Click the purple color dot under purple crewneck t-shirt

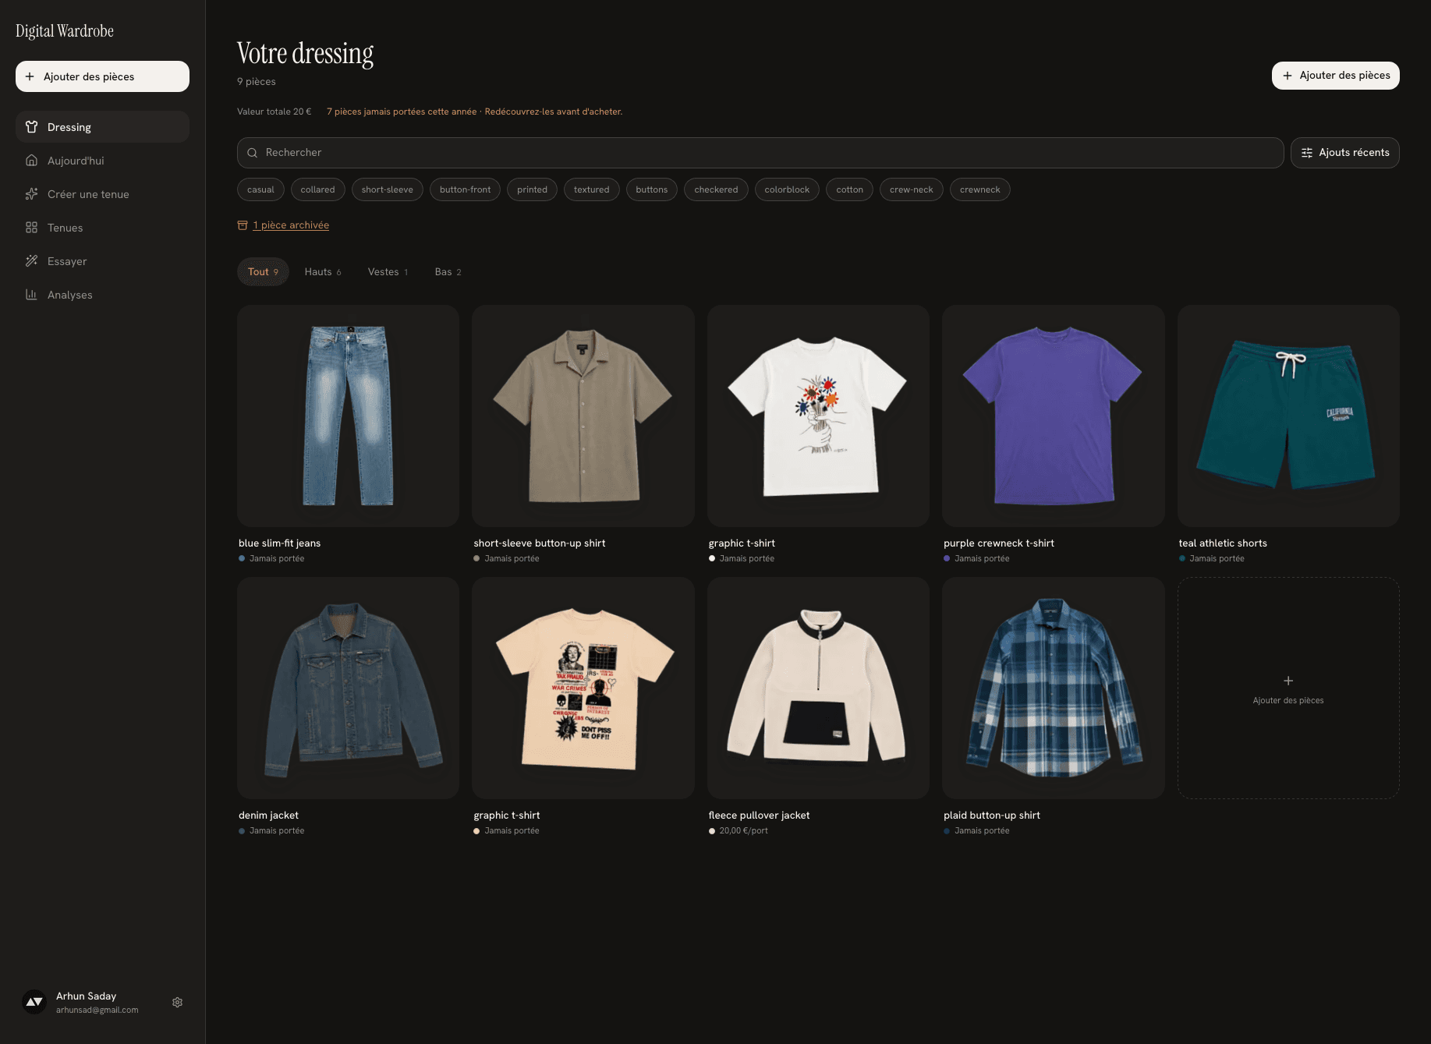[x=947, y=558]
